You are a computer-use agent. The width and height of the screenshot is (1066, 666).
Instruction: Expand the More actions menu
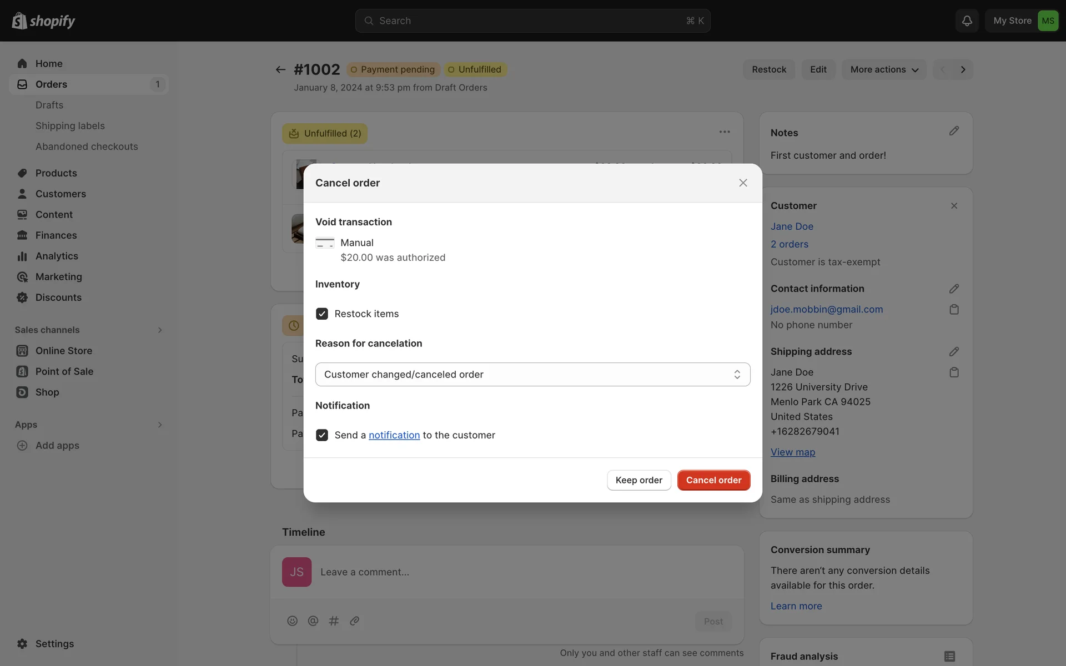click(884, 69)
